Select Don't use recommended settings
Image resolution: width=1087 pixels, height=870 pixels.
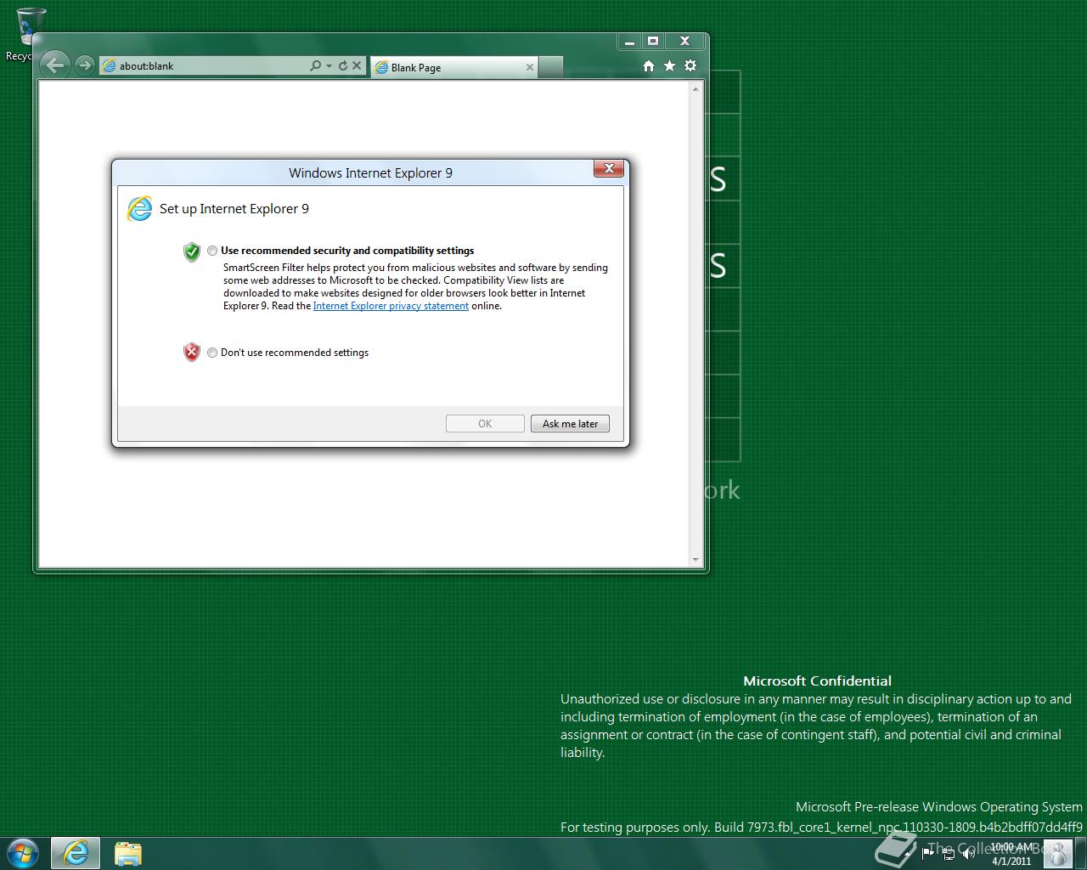point(212,353)
